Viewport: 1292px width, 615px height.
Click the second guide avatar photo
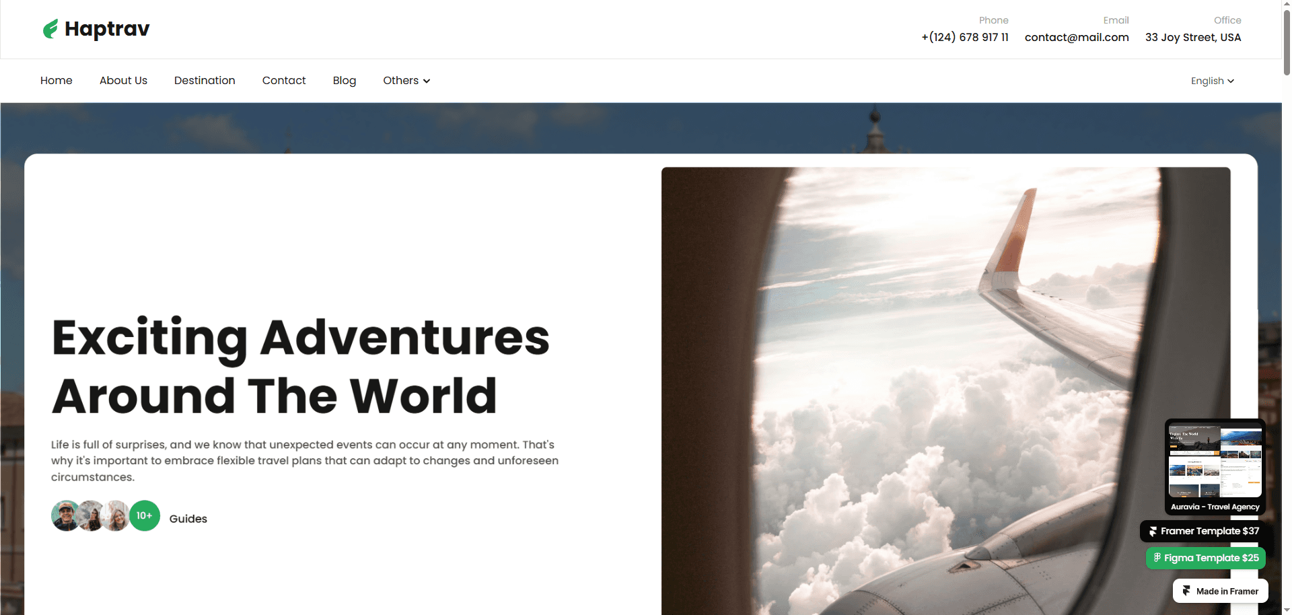click(92, 516)
